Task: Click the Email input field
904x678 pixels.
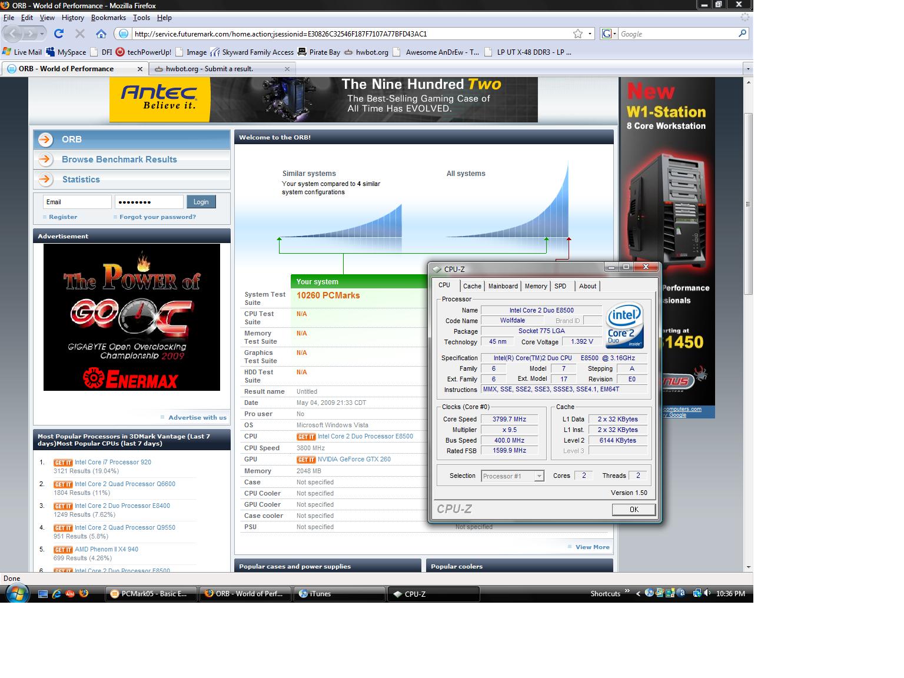Action: point(77,202)
